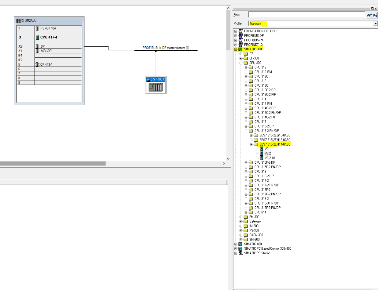The width and height of the screenshot is (378, 290).
Task: Click the V3.2.18 CPU module icon
Action: click(262, 158)
